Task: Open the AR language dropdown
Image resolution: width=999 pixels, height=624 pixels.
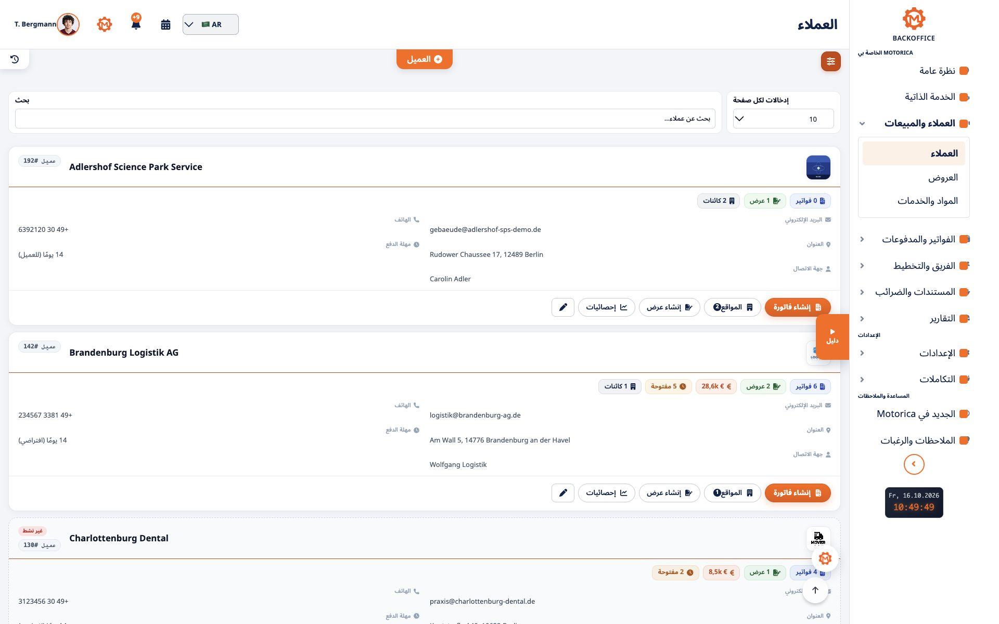Action: coord(211,24)
